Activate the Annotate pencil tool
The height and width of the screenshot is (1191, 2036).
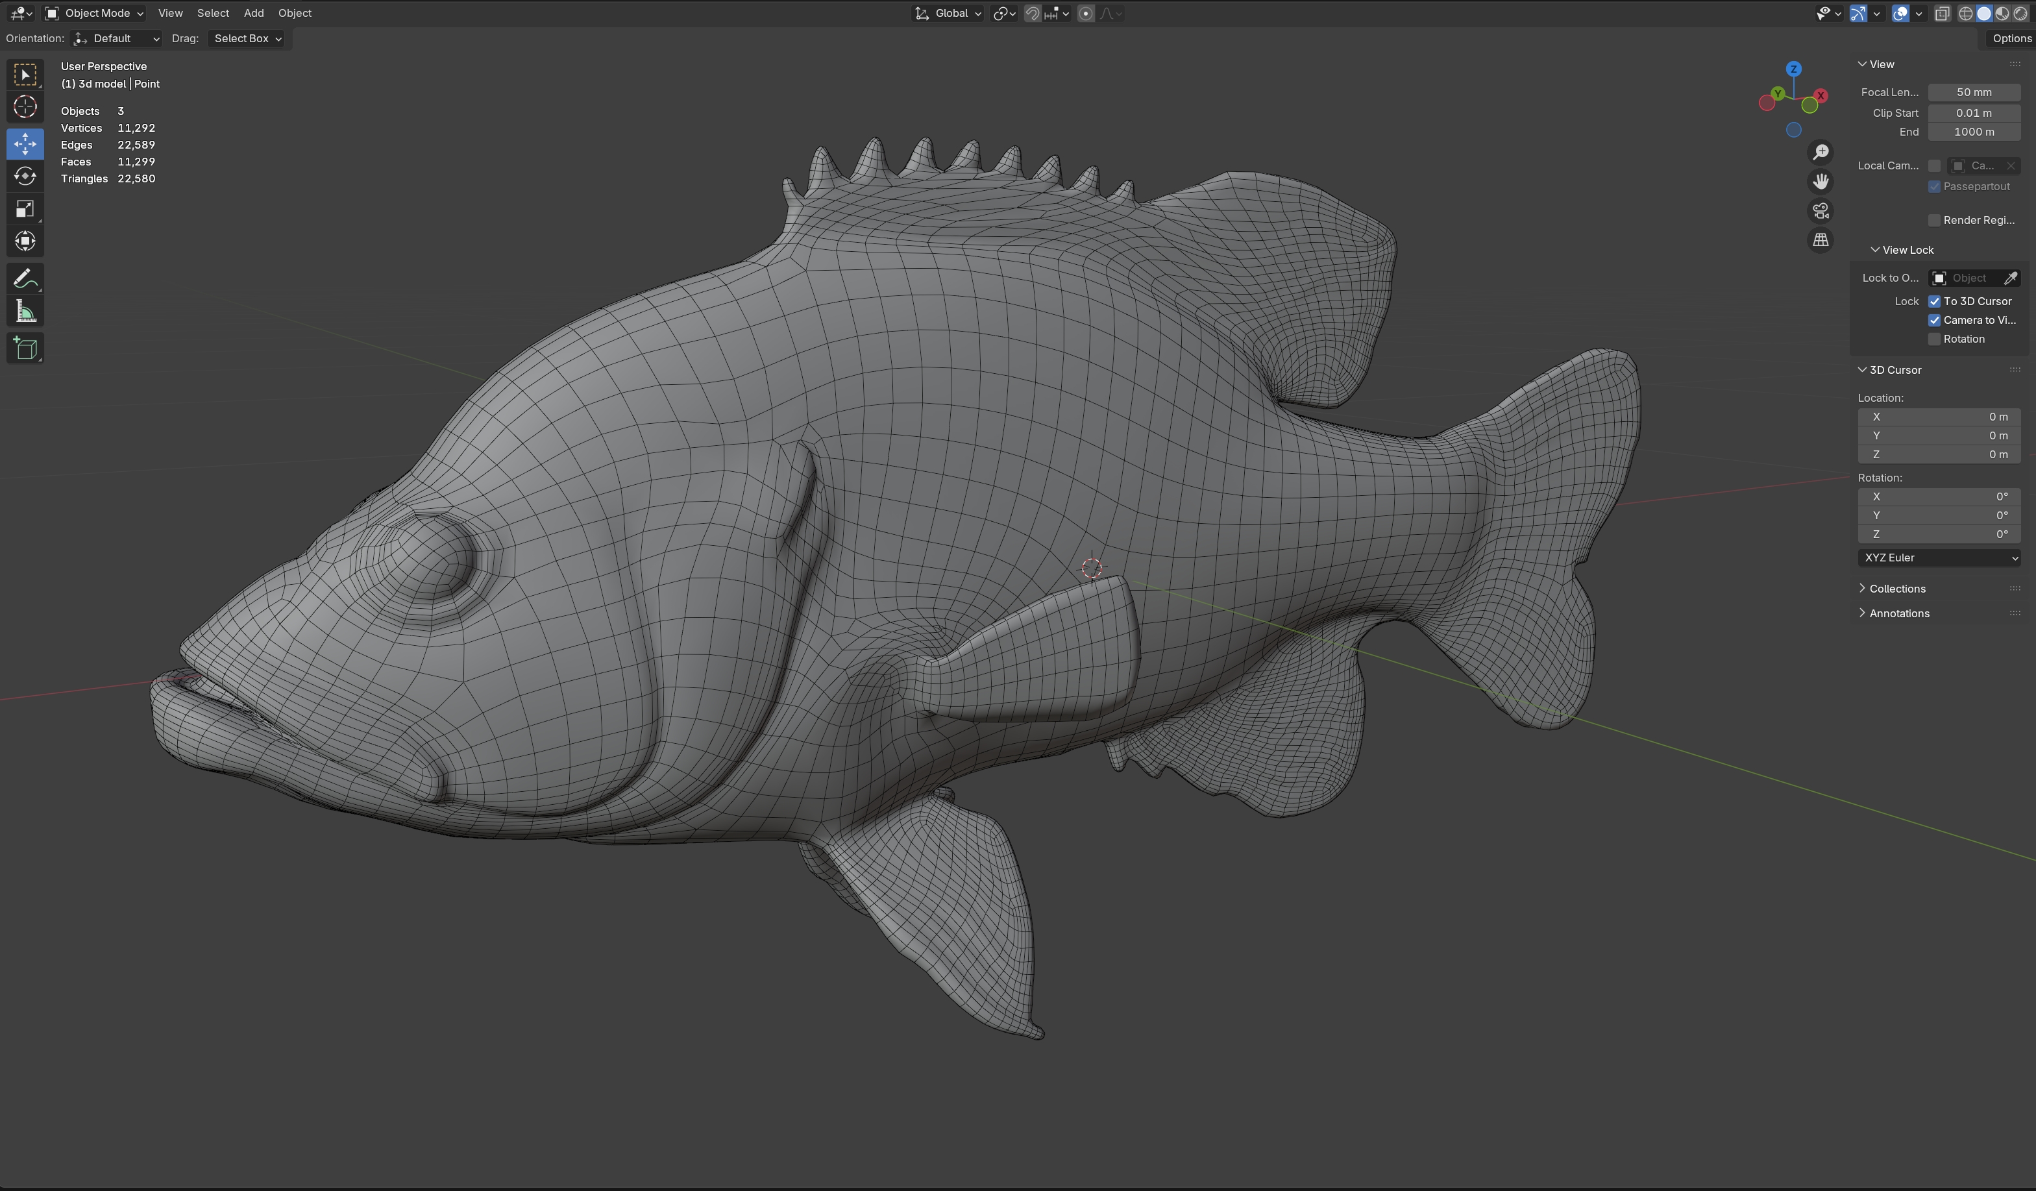click(25, 278)
